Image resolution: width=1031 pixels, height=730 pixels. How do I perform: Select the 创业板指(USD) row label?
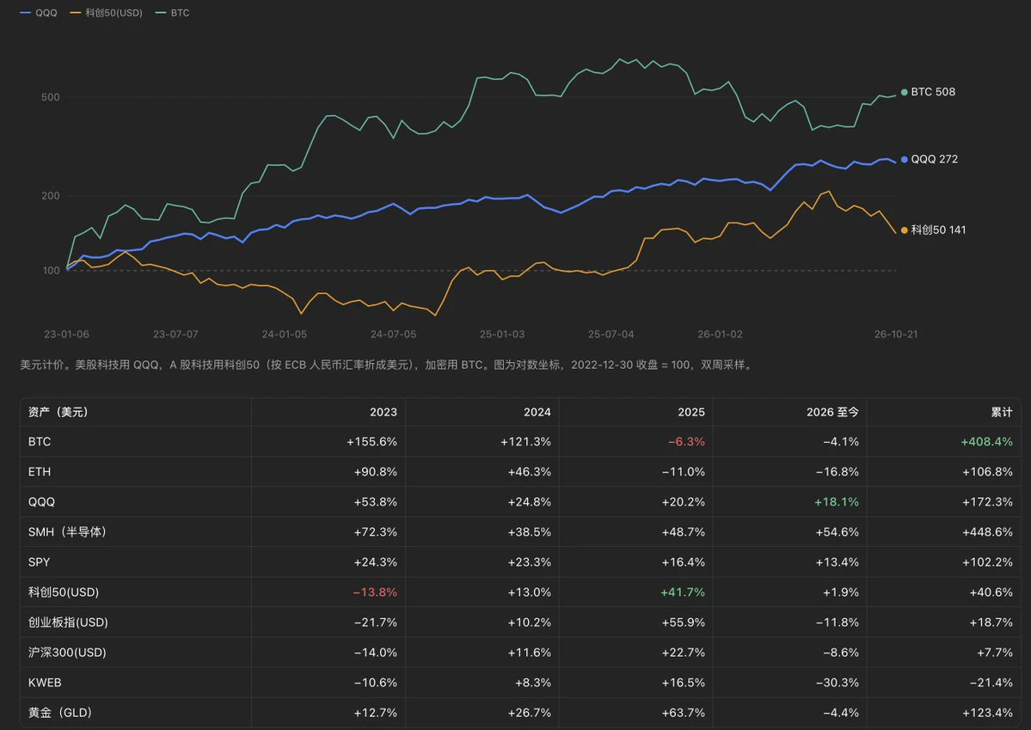click(x=68, y=623)
